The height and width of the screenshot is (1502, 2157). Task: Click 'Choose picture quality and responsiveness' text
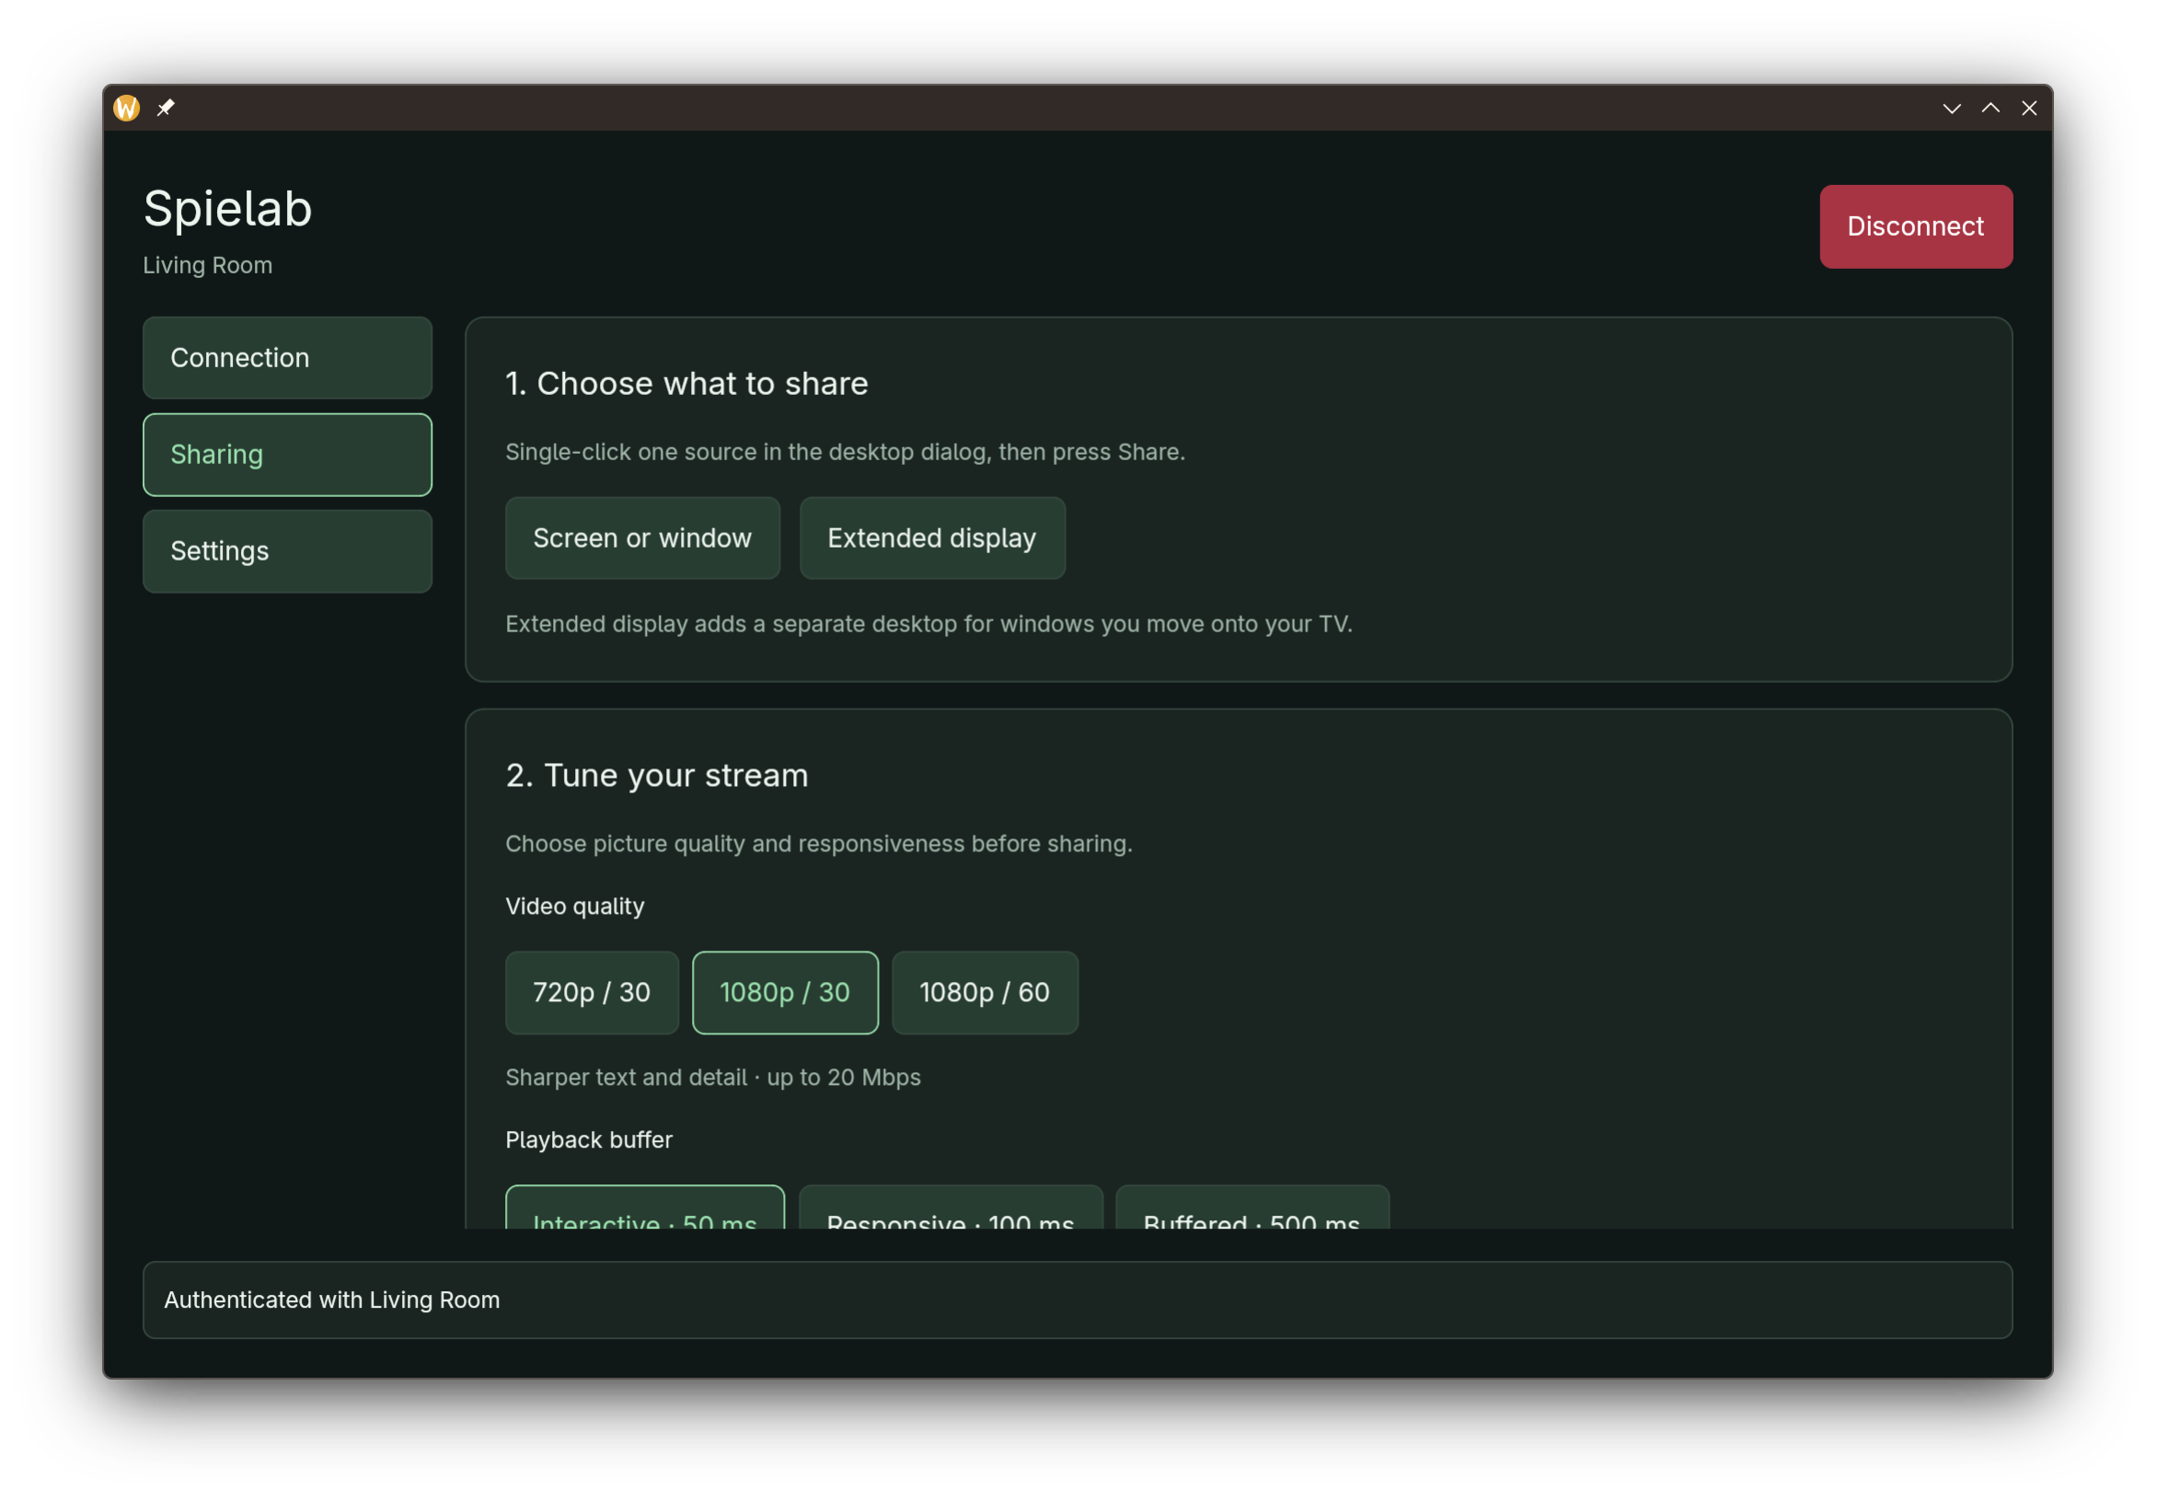coord(819,844)
